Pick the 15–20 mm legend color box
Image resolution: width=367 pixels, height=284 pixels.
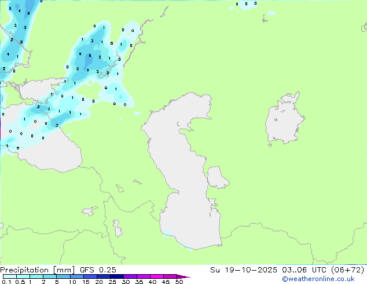point(90,276)
